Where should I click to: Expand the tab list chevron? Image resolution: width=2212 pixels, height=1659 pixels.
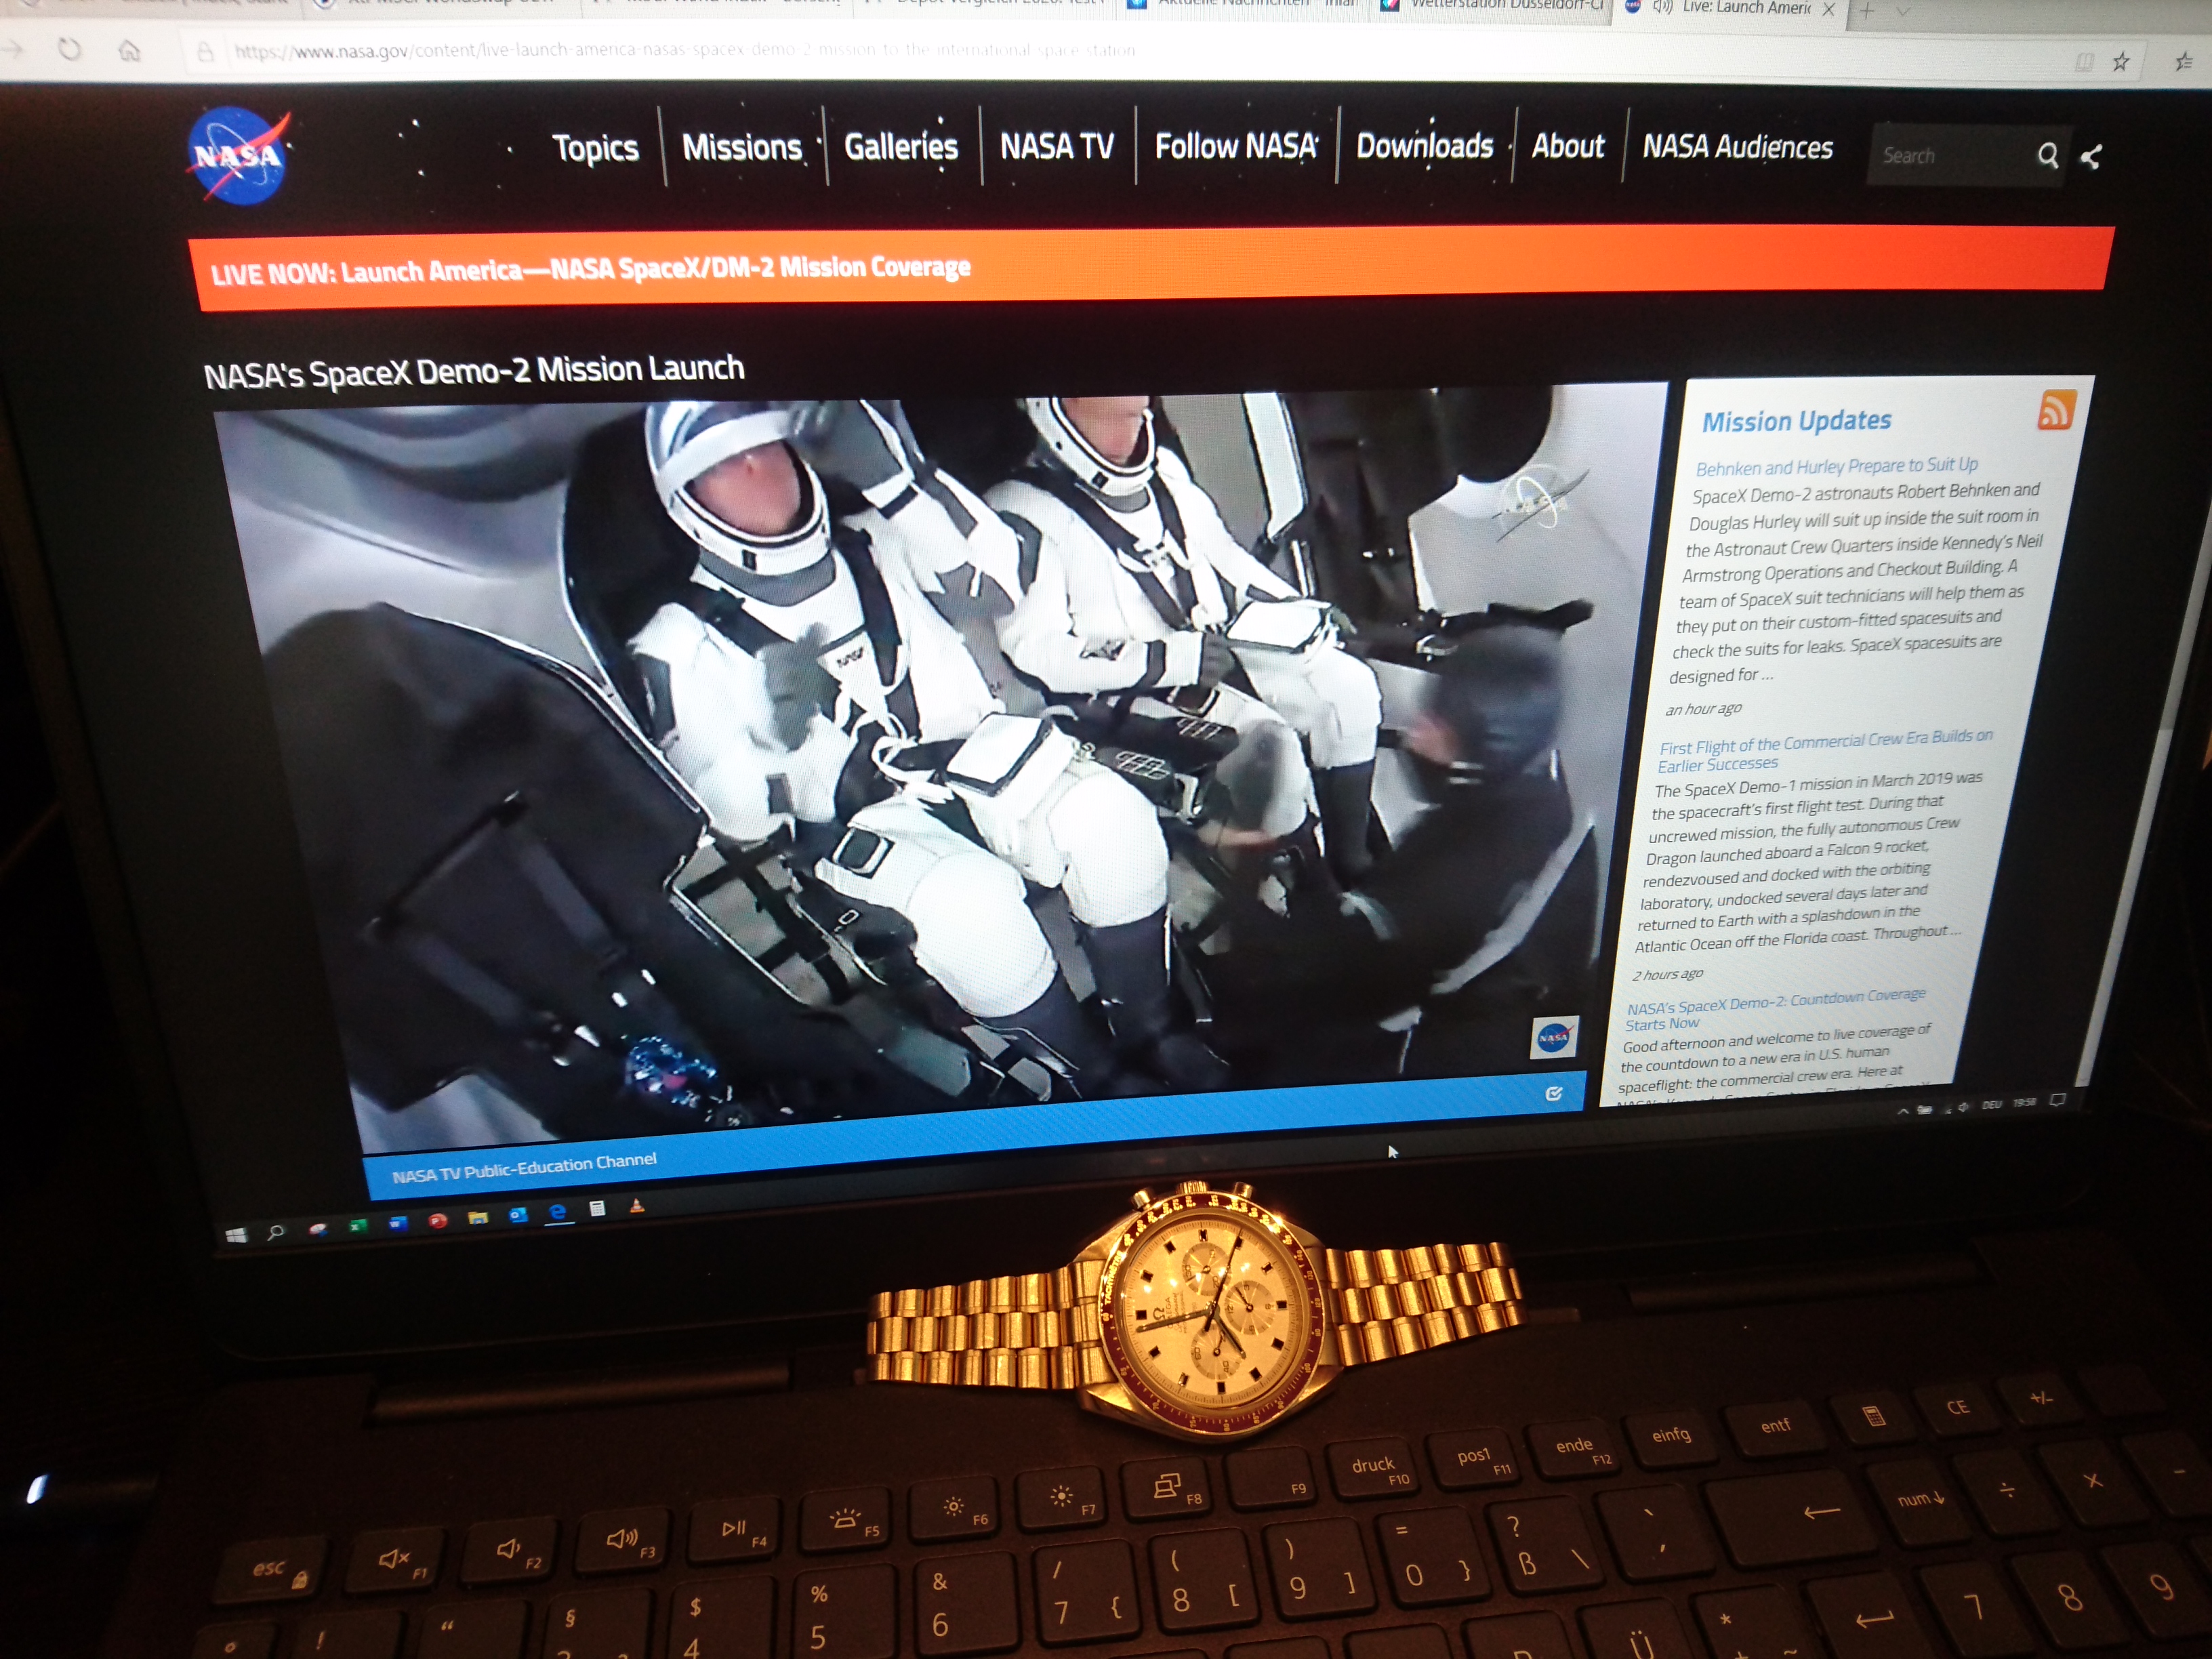click(1902, 12)
